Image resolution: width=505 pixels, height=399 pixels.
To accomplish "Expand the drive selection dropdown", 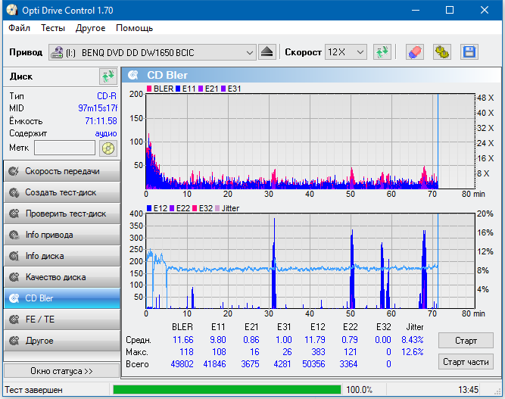I will coord(250,52).
